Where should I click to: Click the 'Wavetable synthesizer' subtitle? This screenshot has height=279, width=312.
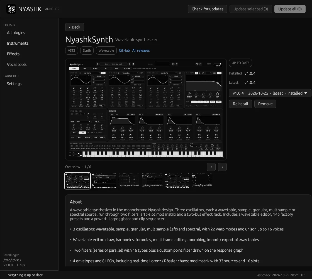pos(136,40)
